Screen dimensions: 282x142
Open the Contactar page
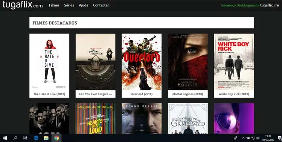pyautogui.click(x=101, y=5)
